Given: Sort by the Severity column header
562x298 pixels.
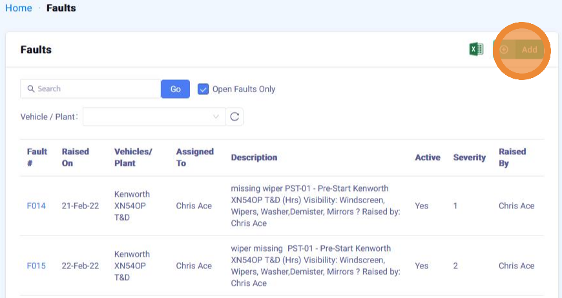Looking at the screenshot, I should pos(469,157).
